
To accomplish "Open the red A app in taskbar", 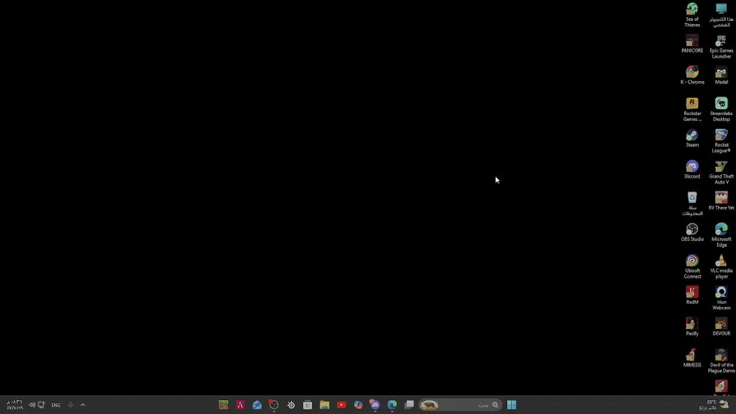I will tap(240, 405).
